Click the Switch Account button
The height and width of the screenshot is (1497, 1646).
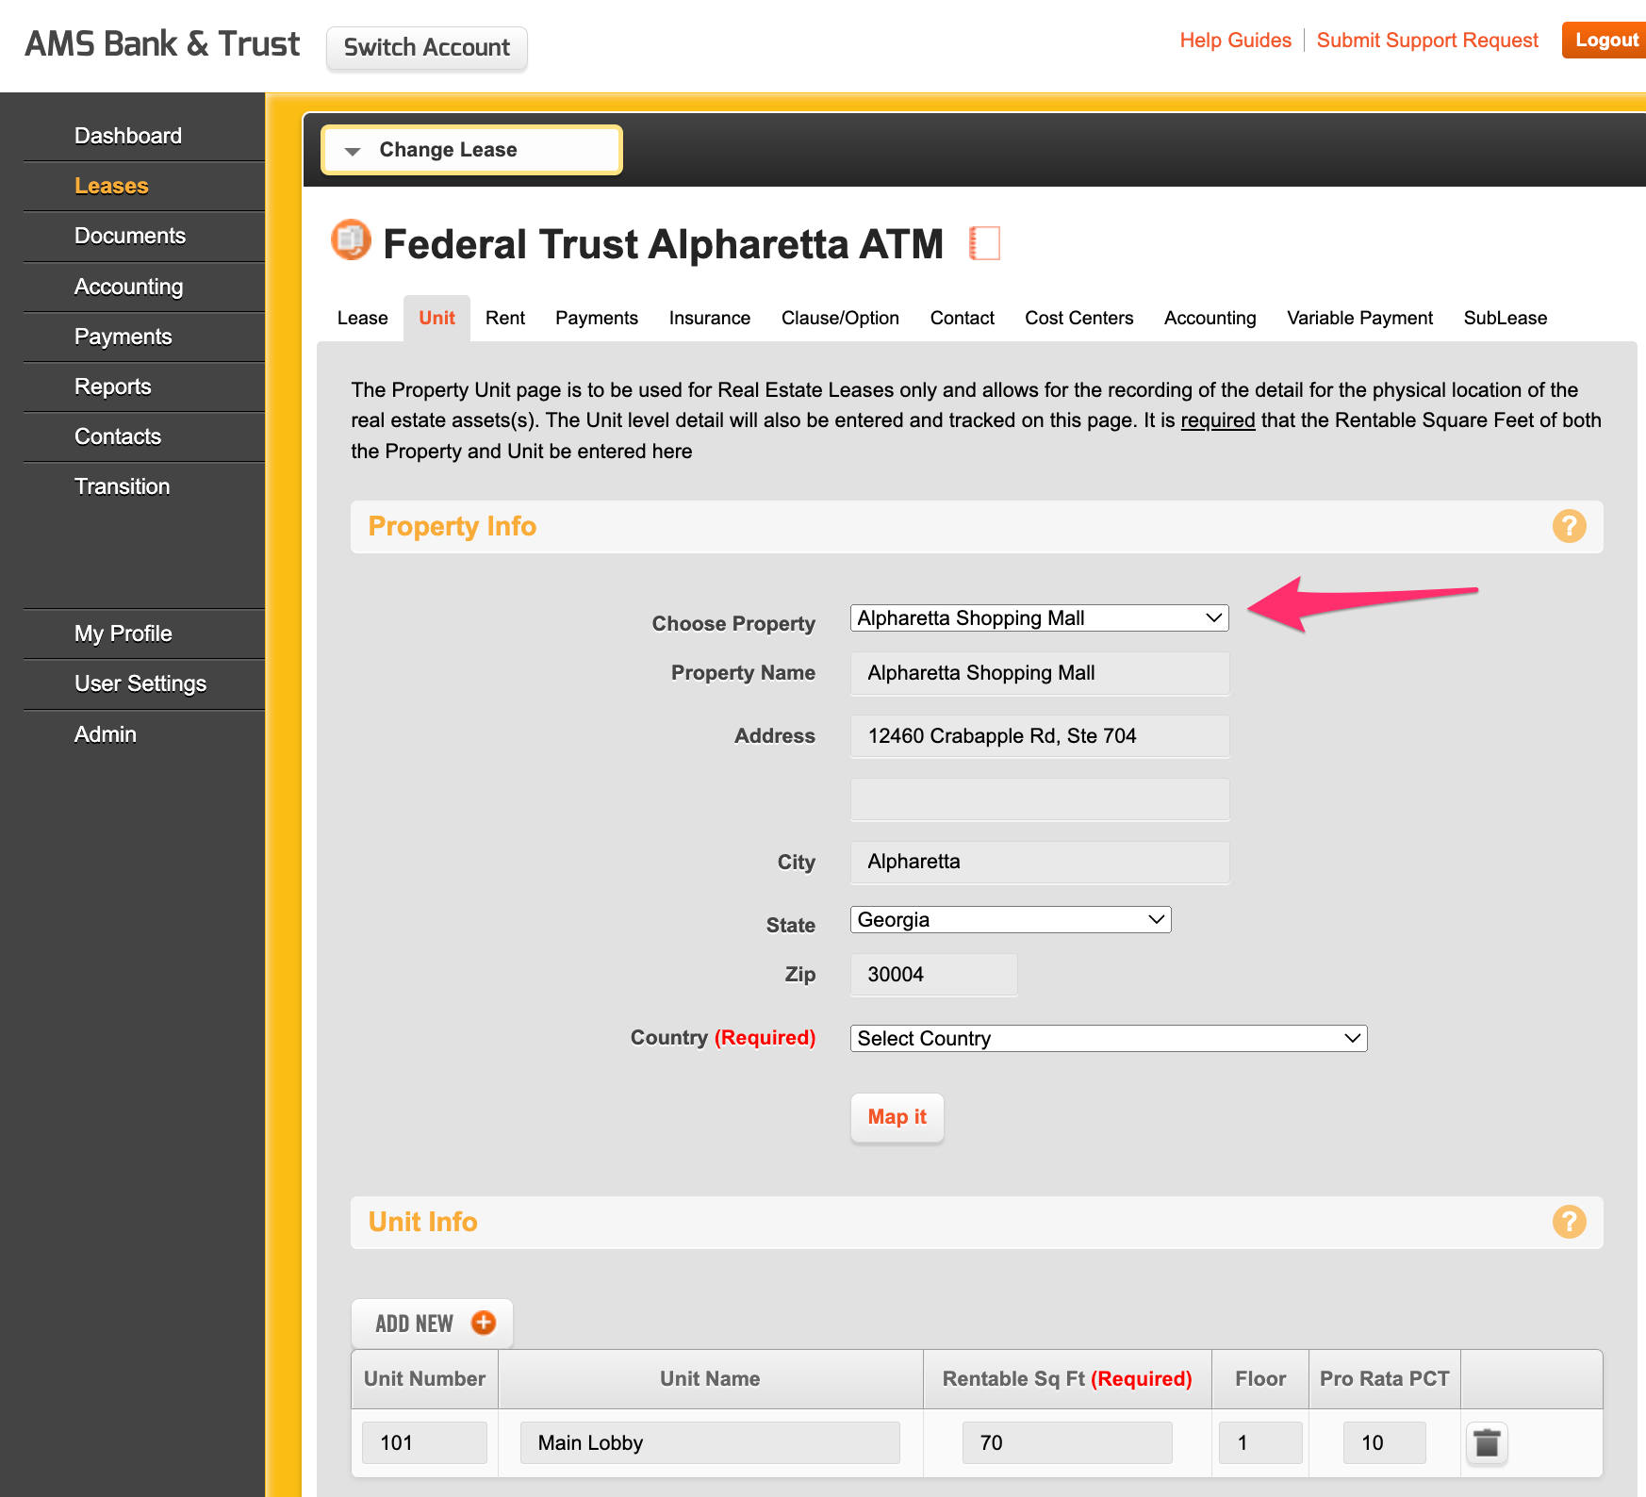click(x=426, y=48)
